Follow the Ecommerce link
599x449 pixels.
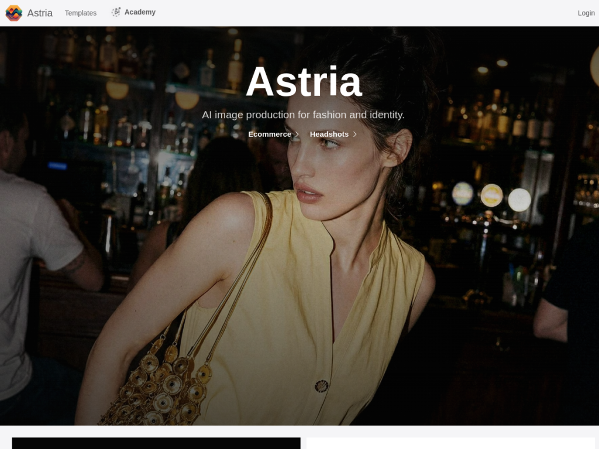tap(270, 134)
